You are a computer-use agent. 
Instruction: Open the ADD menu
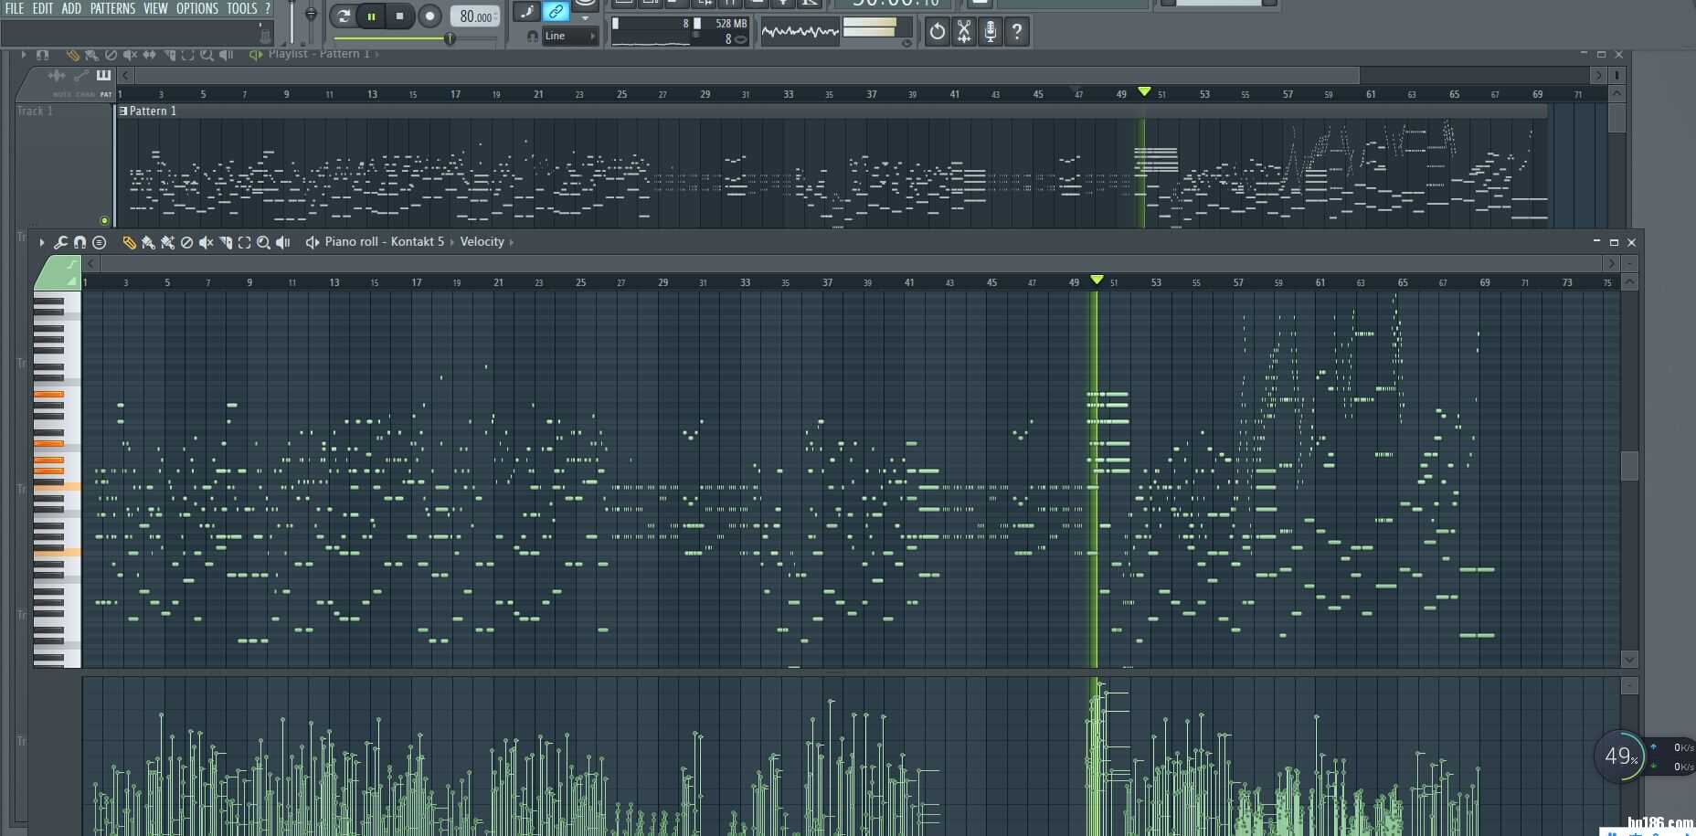(71, 8)
